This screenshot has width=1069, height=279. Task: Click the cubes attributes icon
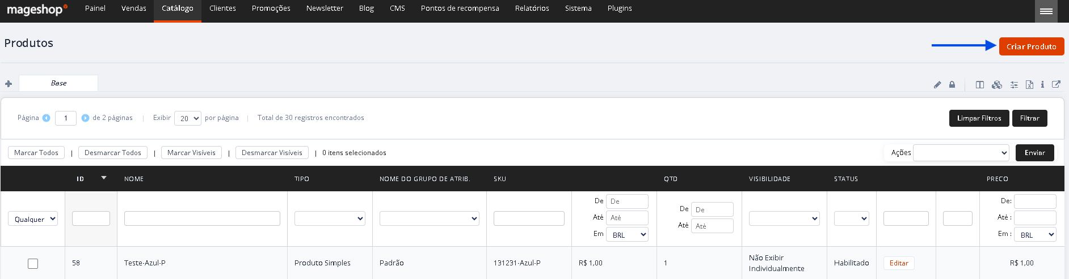click(x=997, y=85)
